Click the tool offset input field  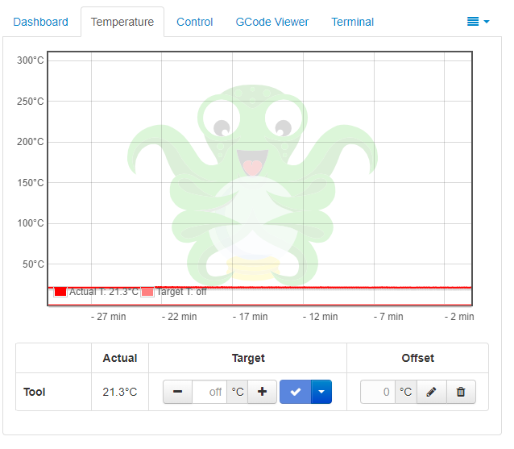click(x=378, y=392)
